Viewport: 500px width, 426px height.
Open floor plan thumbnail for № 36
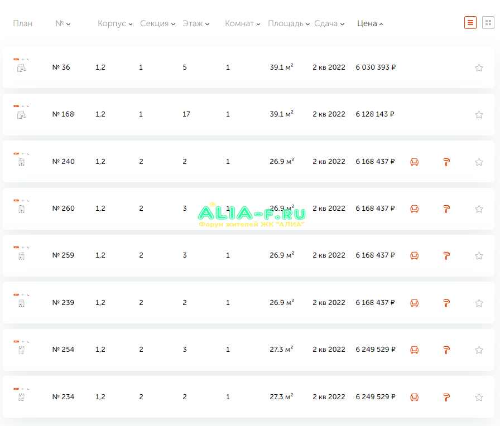(21, 65)
